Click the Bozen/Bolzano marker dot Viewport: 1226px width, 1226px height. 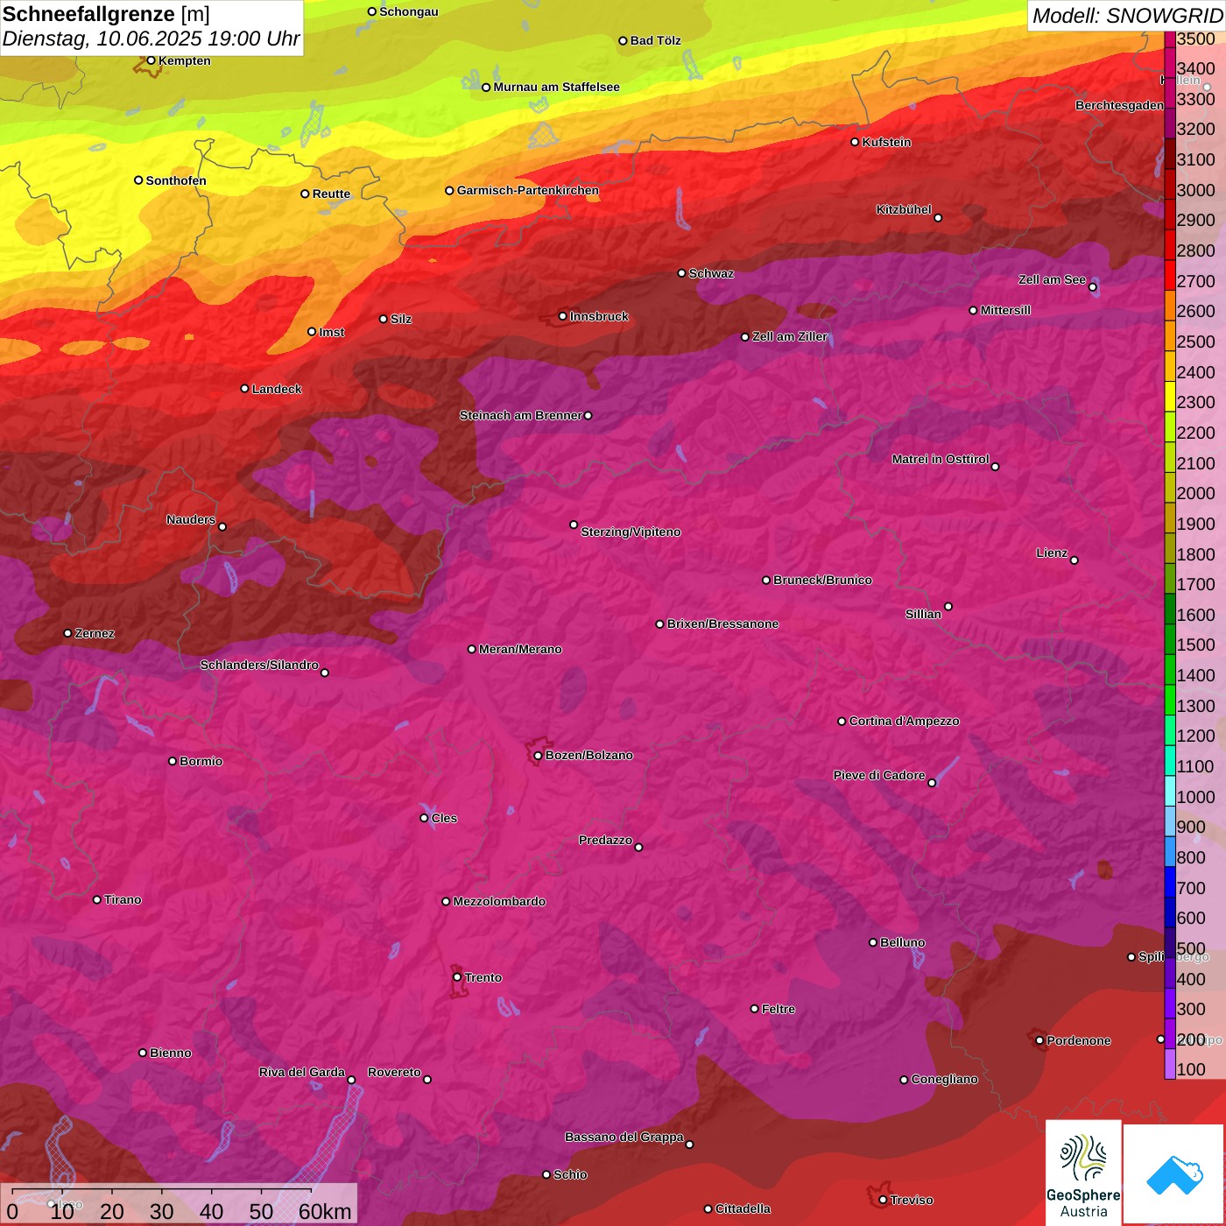(539, 756)
